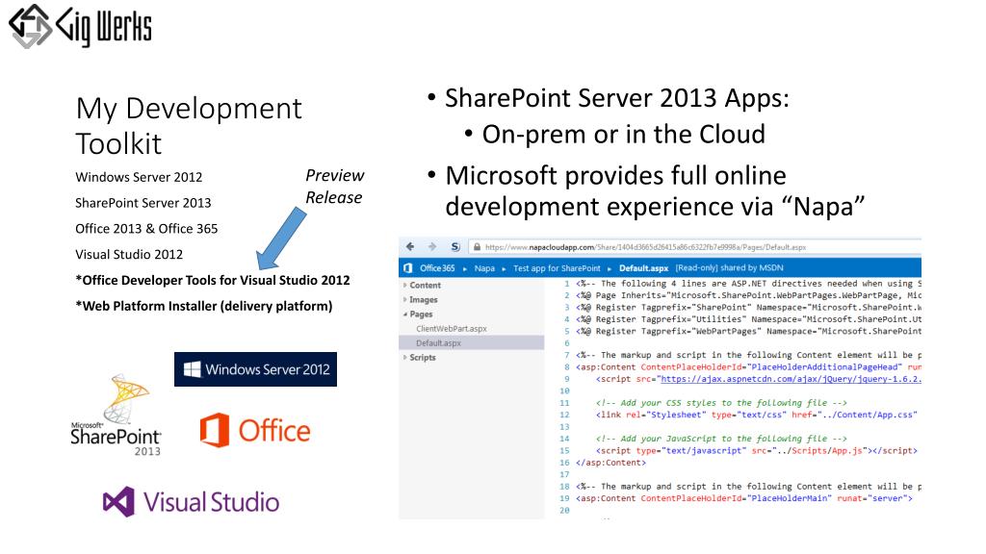Click the Windows Server 2012 logo

(x=255, y=369)
